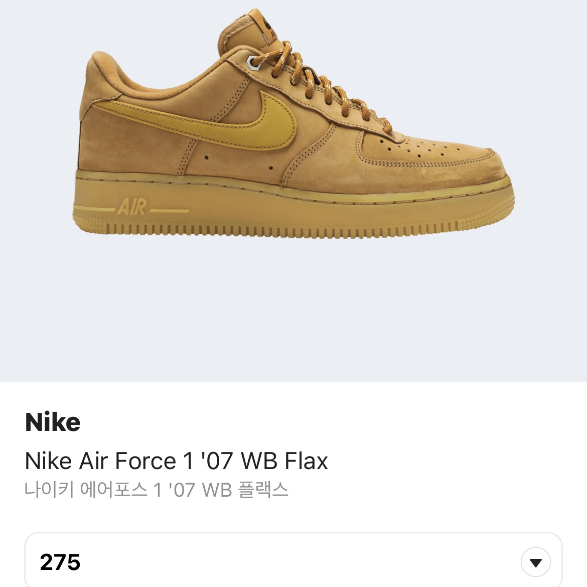The image size is (587, 587).
Task: Open the Nike Air Force 1 '07 WB Flax title
Action: (x=176, y=461)
